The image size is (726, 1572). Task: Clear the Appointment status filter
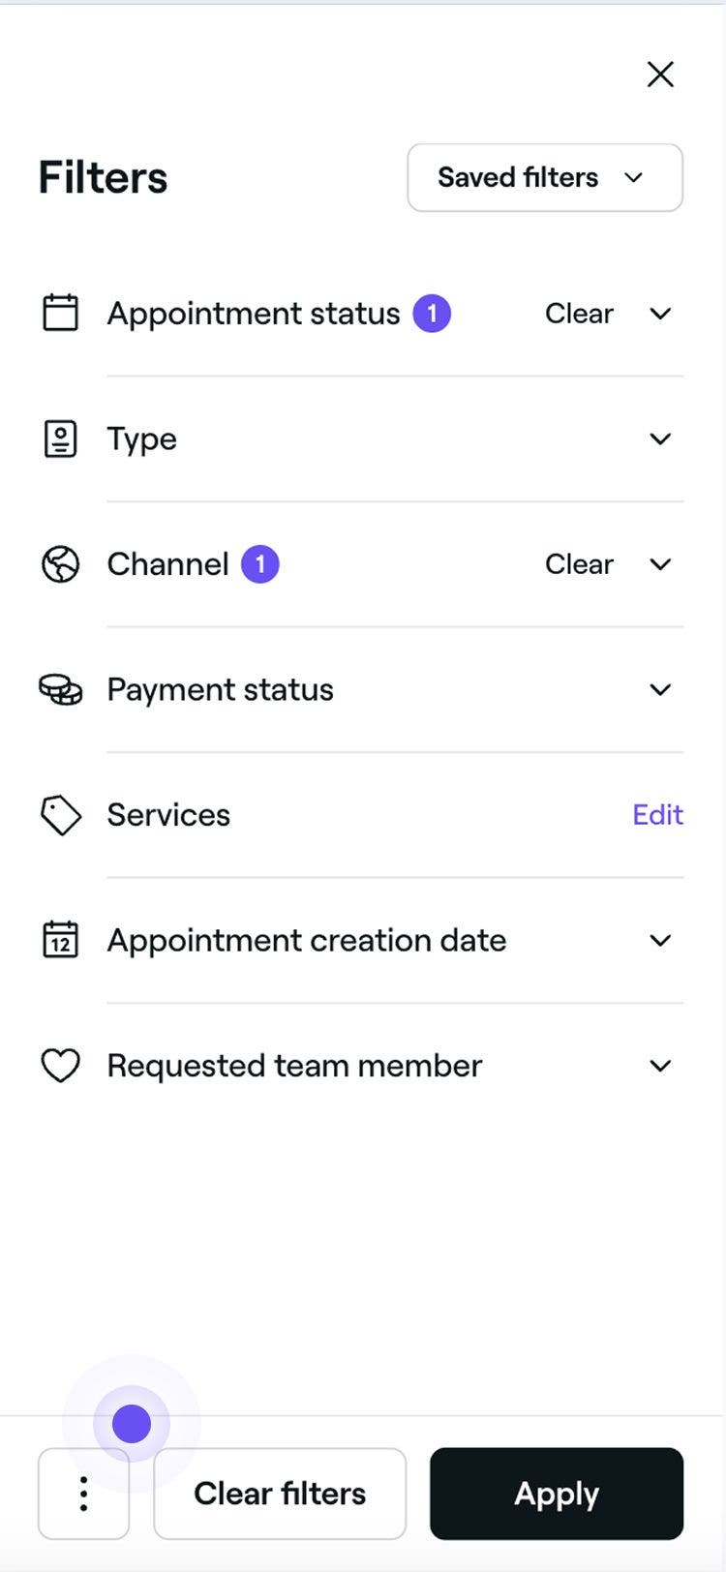pyautogui.click(x=579, y=314)
